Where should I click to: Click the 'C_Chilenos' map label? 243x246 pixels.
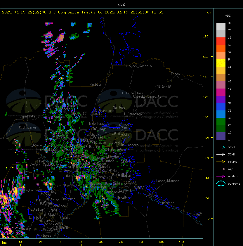point(28,127)
